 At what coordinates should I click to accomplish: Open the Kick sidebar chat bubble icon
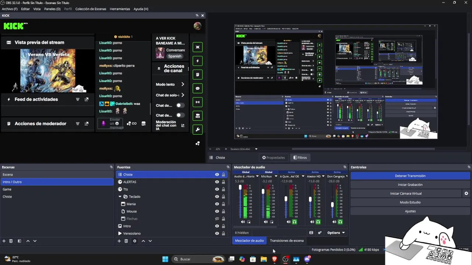198,88
